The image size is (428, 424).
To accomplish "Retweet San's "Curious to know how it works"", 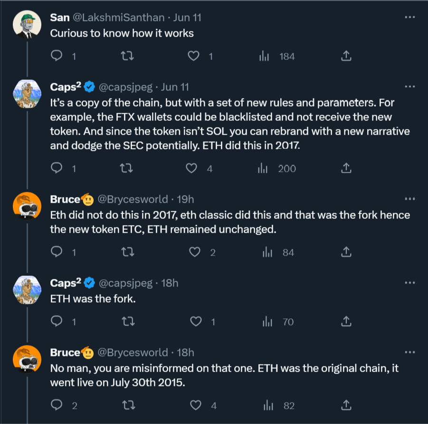I will [127, 56].
